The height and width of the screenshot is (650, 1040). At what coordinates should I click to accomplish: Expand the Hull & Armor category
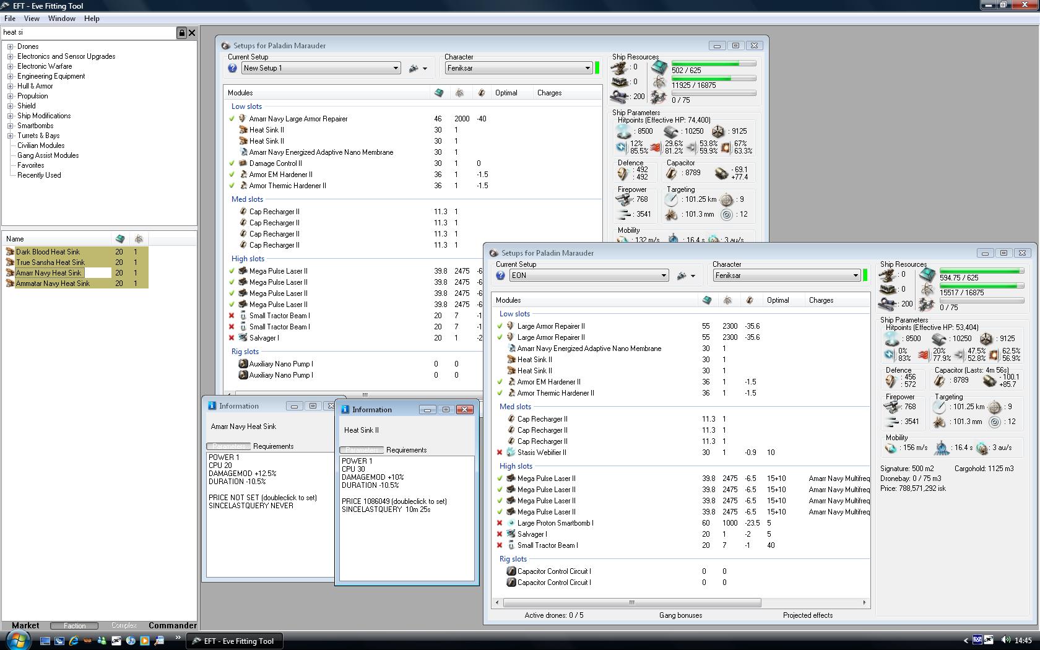[10, 86]
